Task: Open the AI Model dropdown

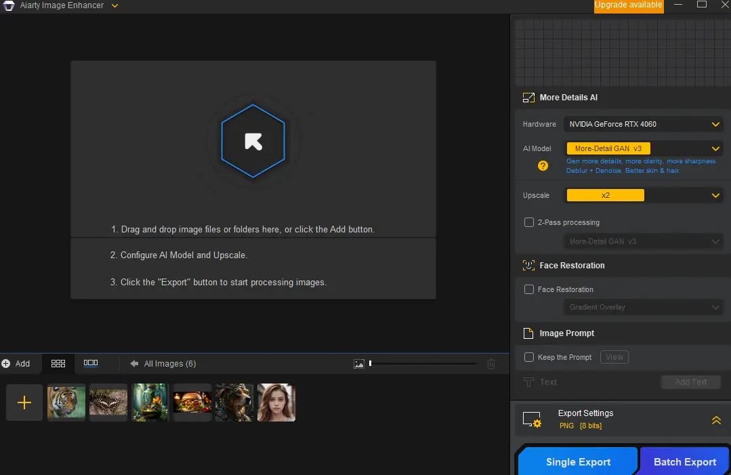Action: (x=644, y=148)
